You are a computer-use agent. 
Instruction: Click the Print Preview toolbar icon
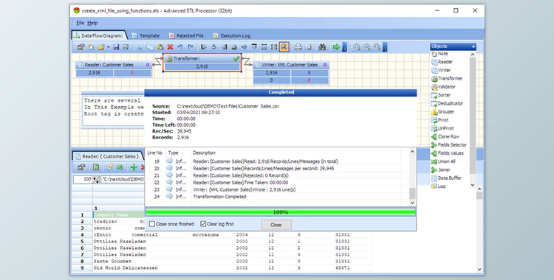309,47
